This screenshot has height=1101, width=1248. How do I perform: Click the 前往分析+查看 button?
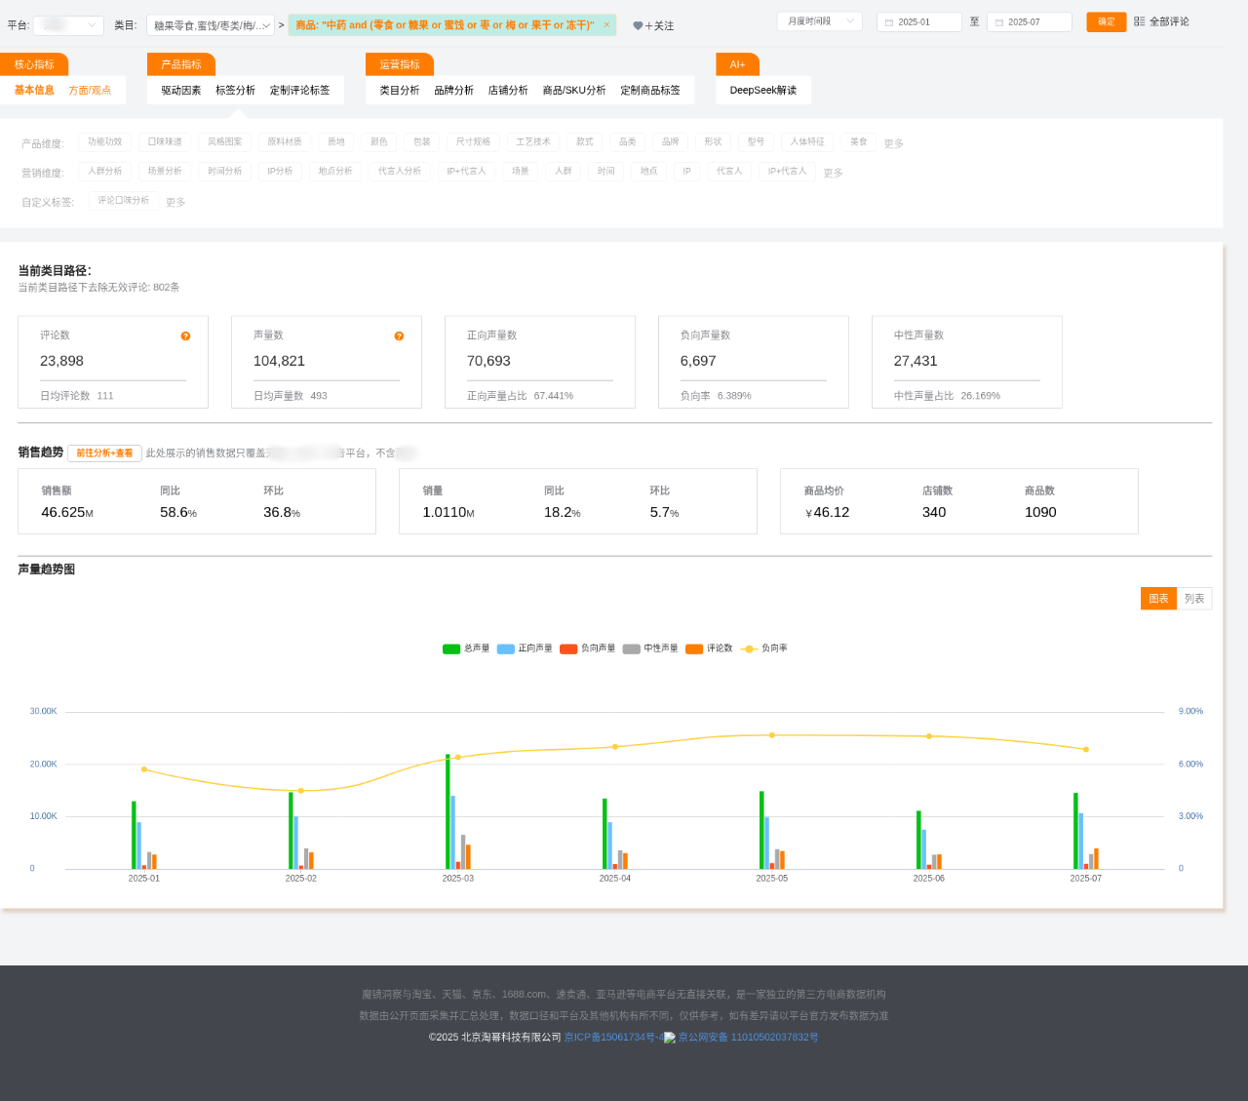tap(104, 453)
